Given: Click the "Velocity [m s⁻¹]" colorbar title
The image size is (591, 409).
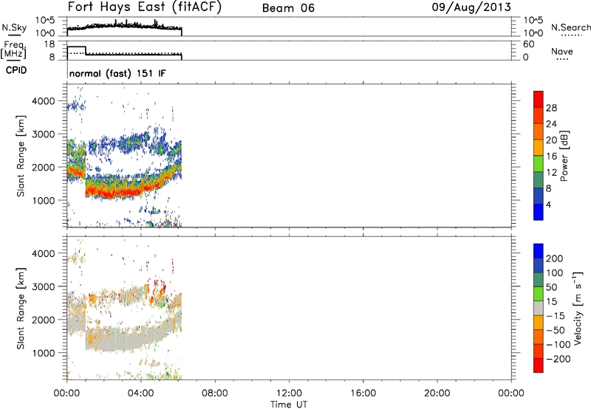Looking at the screenshot, I should [x=578, y=308].
